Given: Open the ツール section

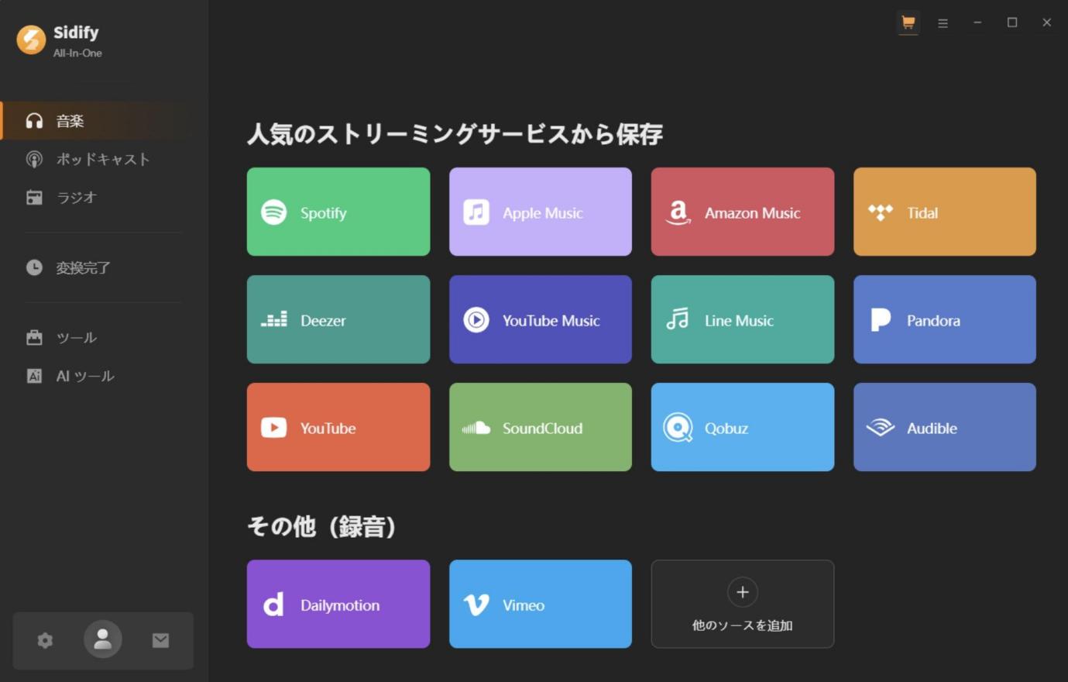Looking at the screenshot, I should [97, 337].
